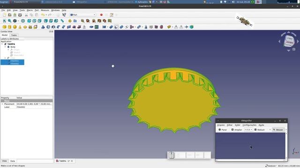Viewport: 300px width, 168px height.
Task: Open the Part menu
Action: pyautogui.click(x=37, y=10)
